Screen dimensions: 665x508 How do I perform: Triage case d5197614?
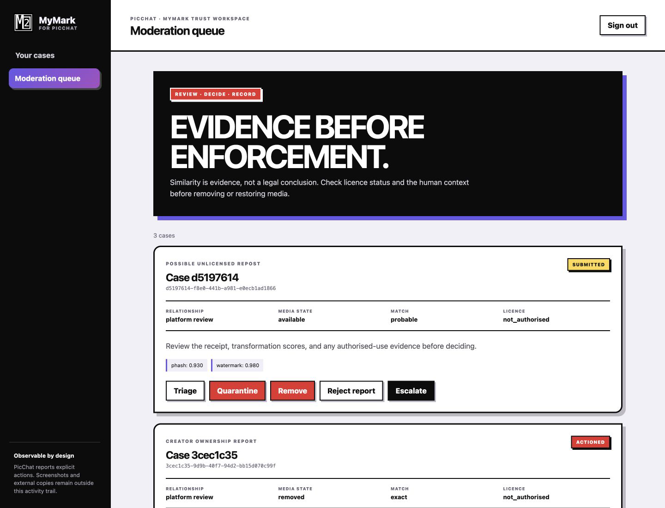(x=185, y=391)
